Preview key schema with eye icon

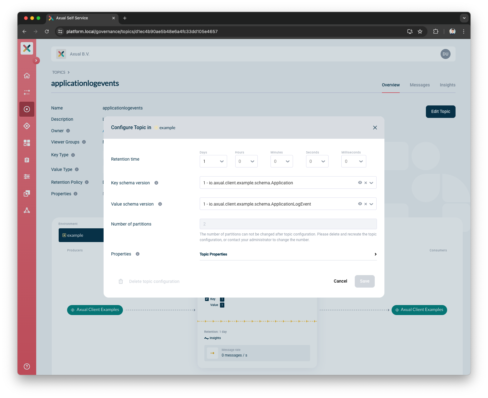pos(360,182)
